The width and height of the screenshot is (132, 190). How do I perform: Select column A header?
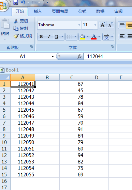click(x=23, y=77)
